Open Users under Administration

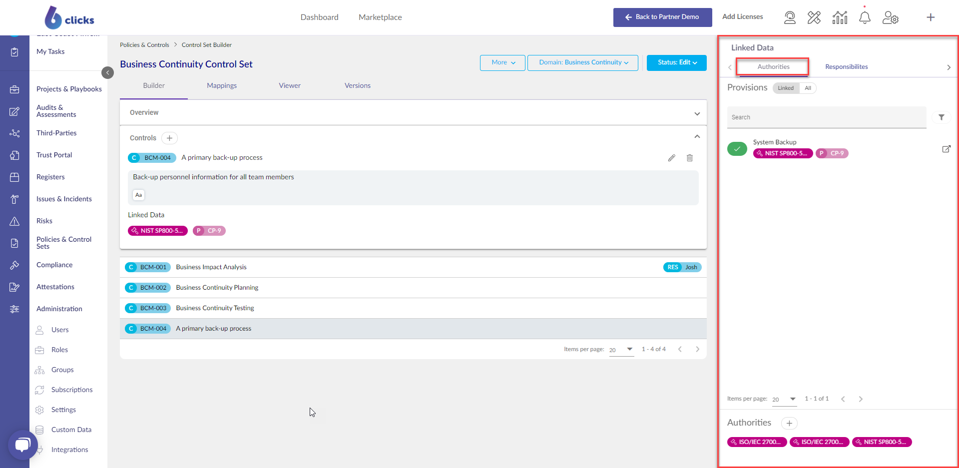(60, 330)
